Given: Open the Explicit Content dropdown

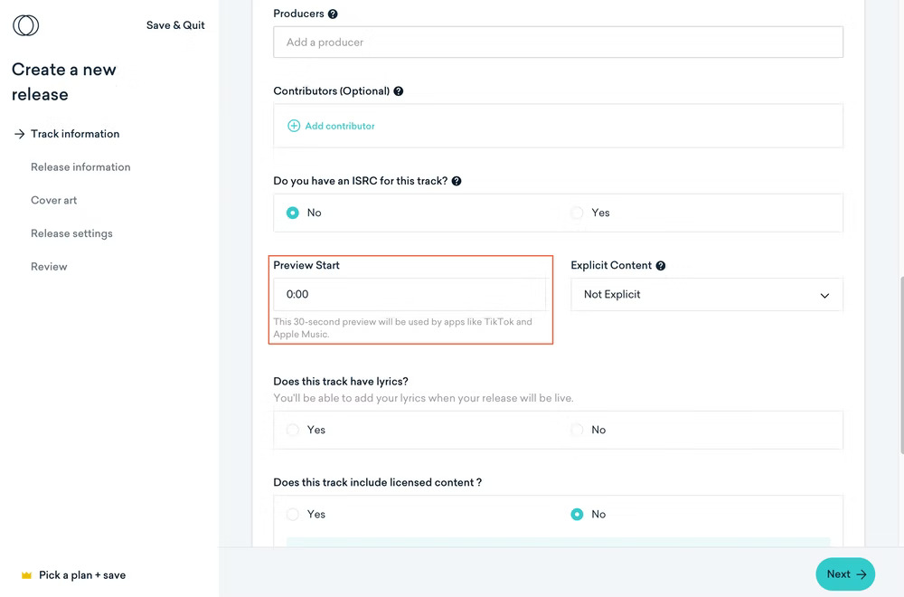Looking at the screenshot, I should 706,295.
